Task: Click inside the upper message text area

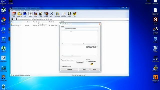Action: 79,36
